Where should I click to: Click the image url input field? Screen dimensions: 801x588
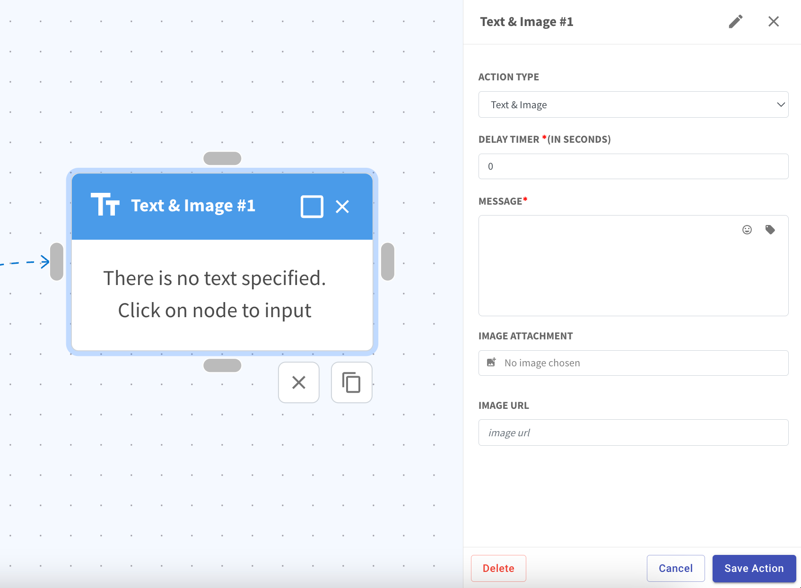click(633, 432)
